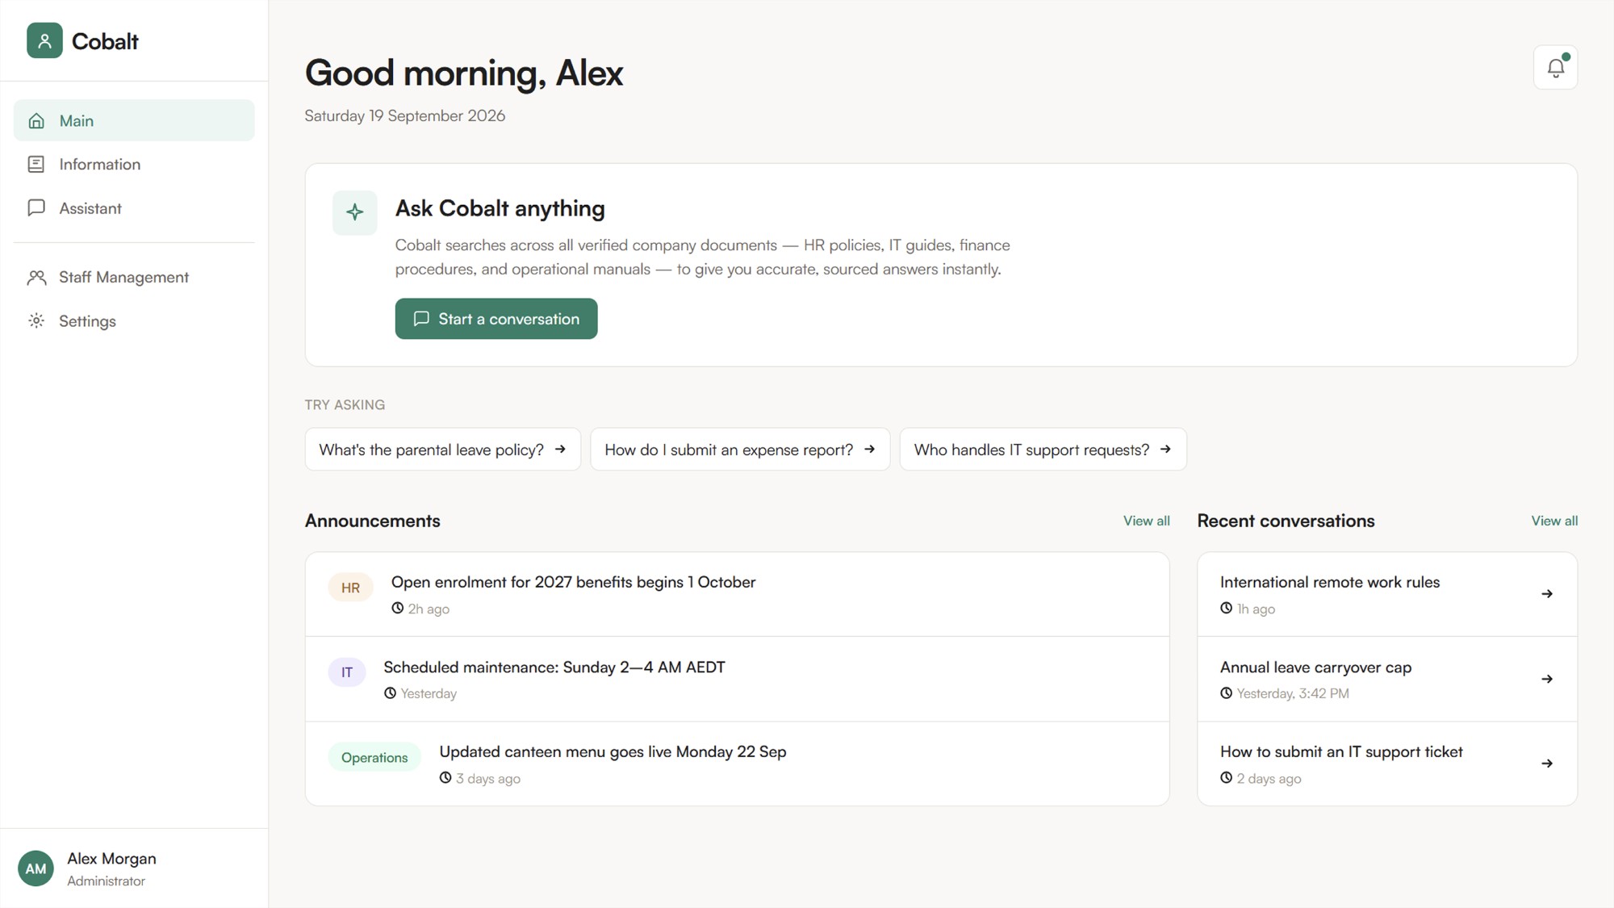
Task: View all recent conversations
Action: [1554, 521]
